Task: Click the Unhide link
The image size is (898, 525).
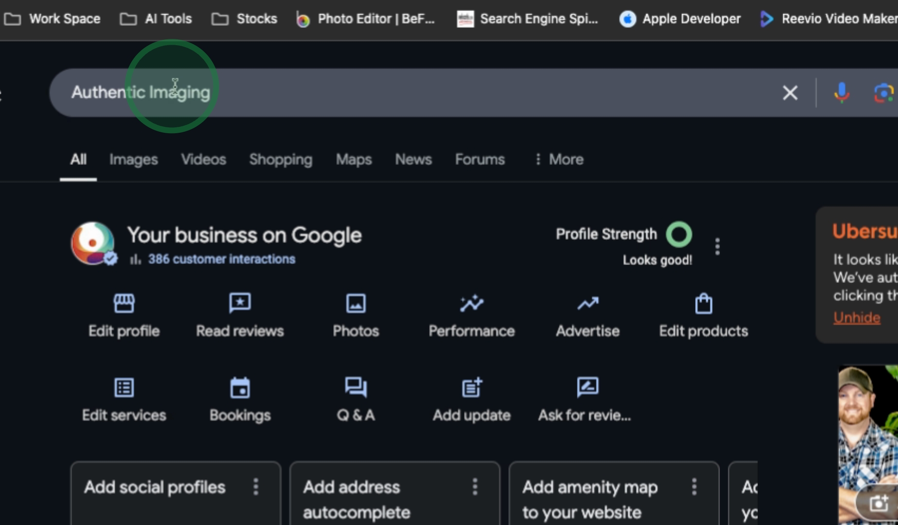Action: 857,317
